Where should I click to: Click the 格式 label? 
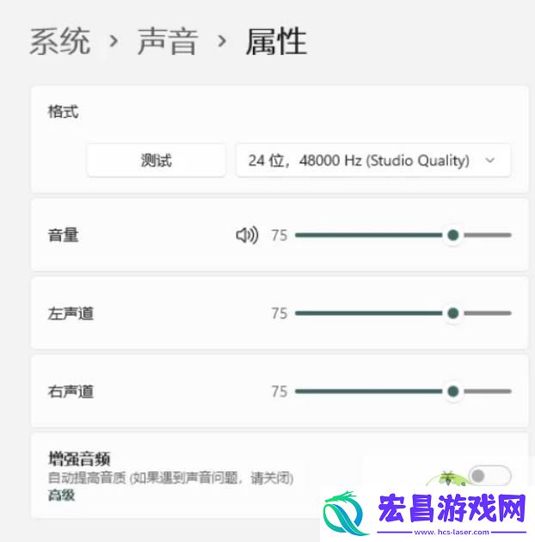tap(64, 112)
